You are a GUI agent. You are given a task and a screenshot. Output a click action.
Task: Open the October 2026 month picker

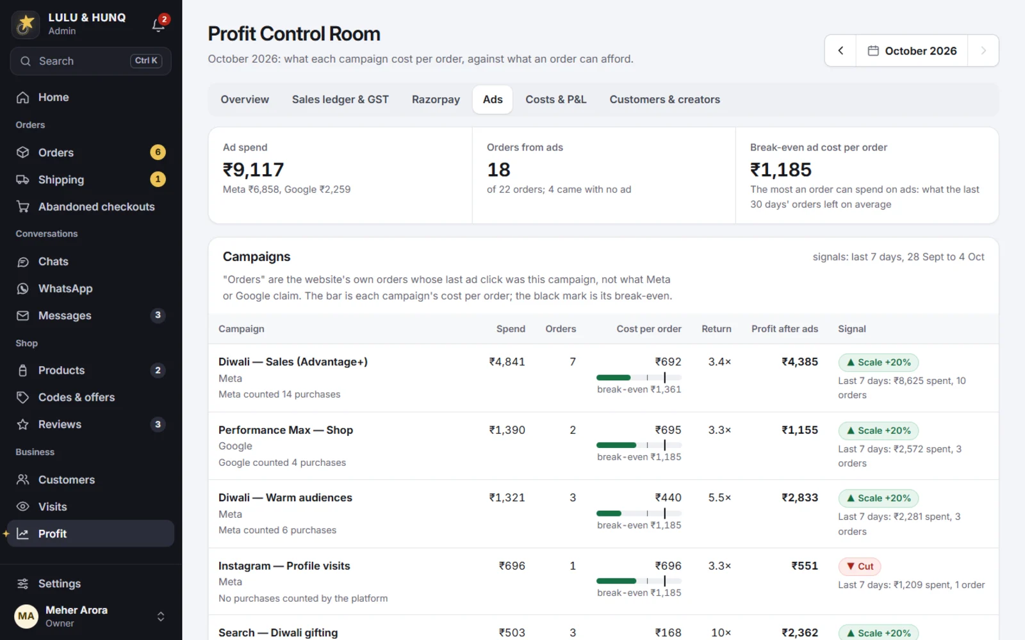tap(912, 51)
